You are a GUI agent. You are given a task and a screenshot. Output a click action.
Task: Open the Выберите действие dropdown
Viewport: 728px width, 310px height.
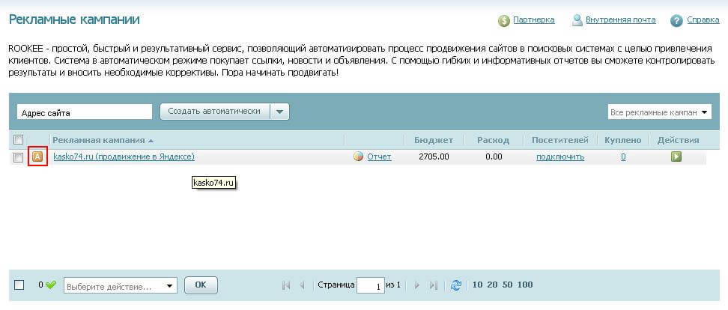click(120, 286)
